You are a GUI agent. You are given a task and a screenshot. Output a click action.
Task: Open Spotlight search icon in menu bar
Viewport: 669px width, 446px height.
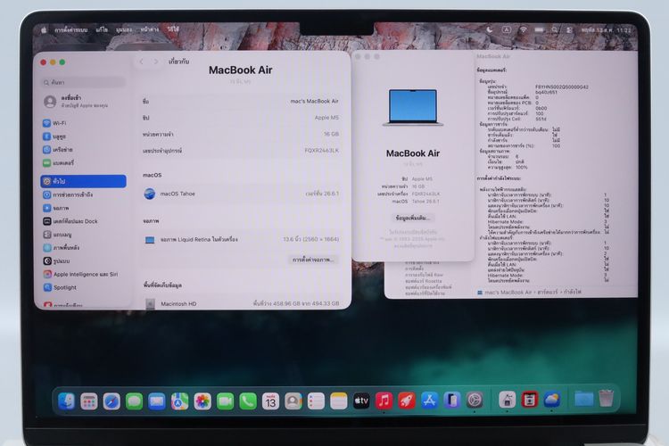point(554,29)
